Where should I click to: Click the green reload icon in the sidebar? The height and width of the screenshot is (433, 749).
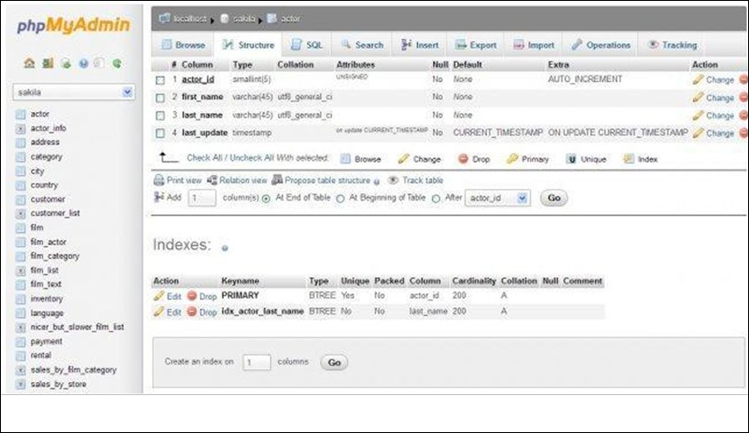tap(117, 63)
